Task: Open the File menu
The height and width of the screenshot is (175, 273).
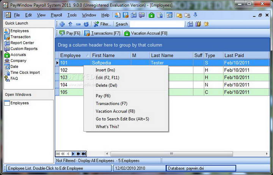Action: coord(17,15)
